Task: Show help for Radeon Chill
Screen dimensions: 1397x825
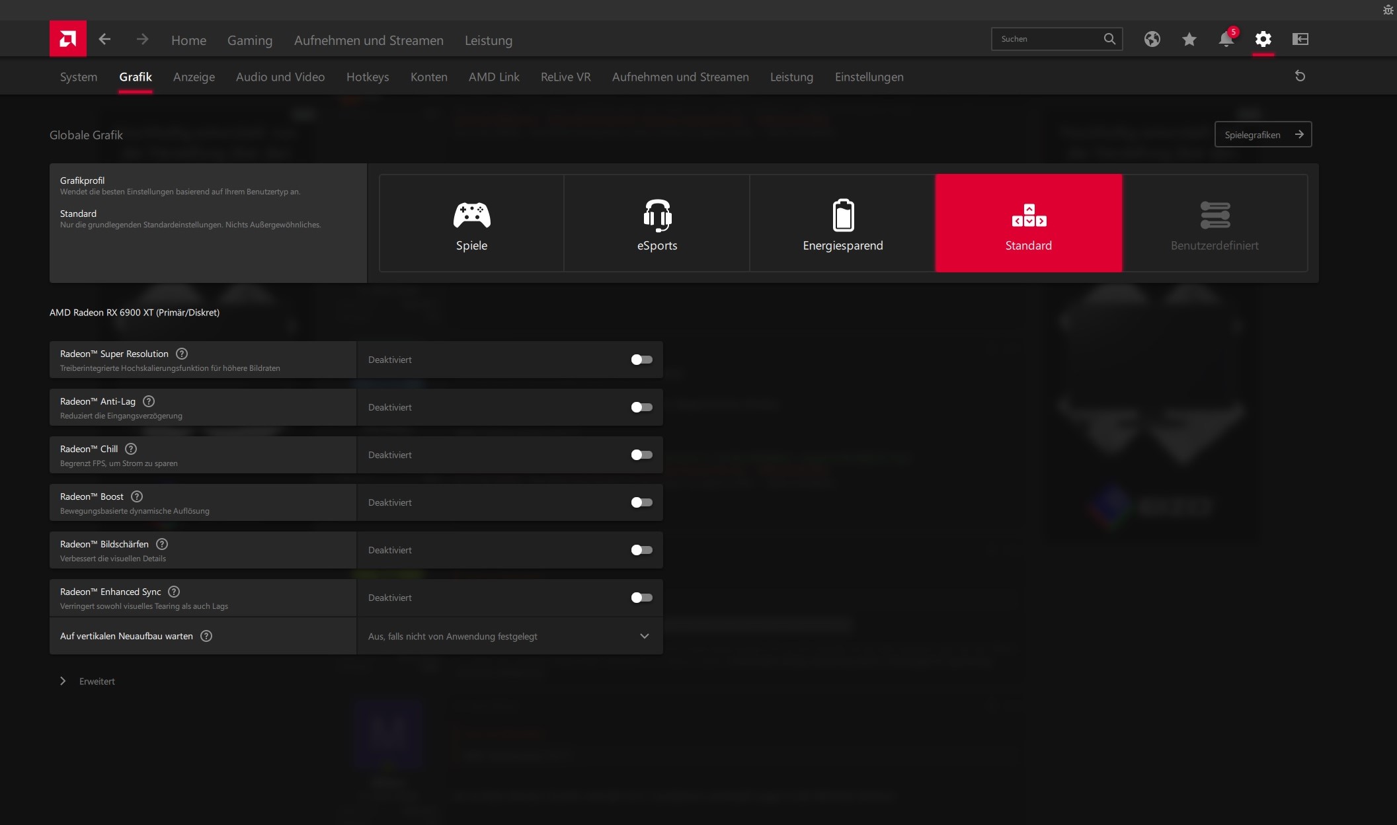Action: coord(131,449)
